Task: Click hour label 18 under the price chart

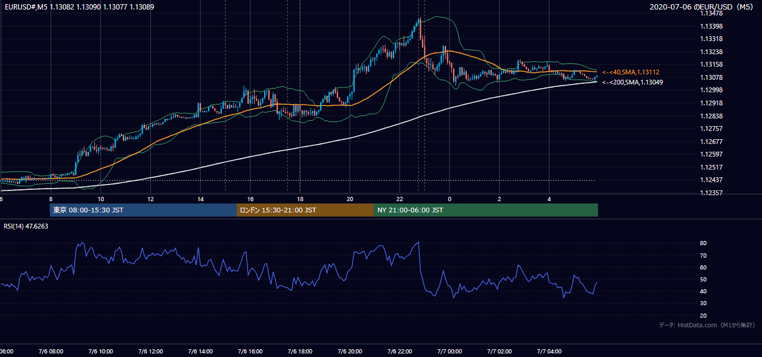Action: (300, 199)
